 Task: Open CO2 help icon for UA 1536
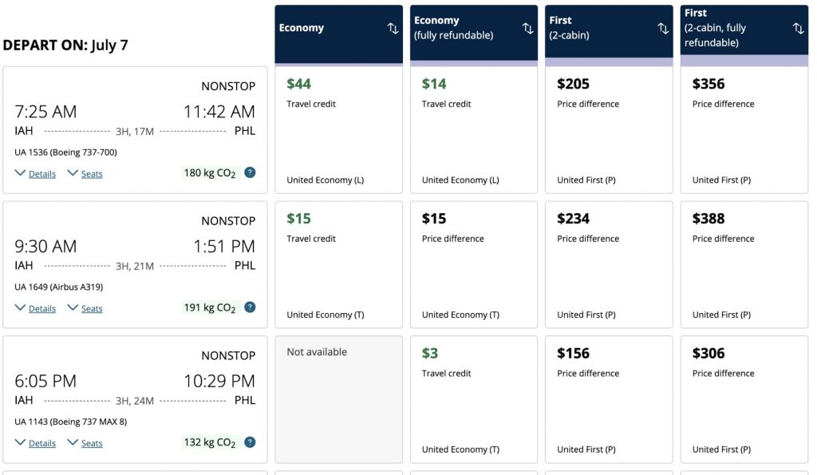click(x=250, y=172)
